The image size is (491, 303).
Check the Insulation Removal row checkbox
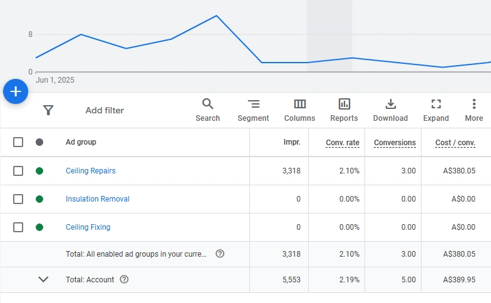18,199
